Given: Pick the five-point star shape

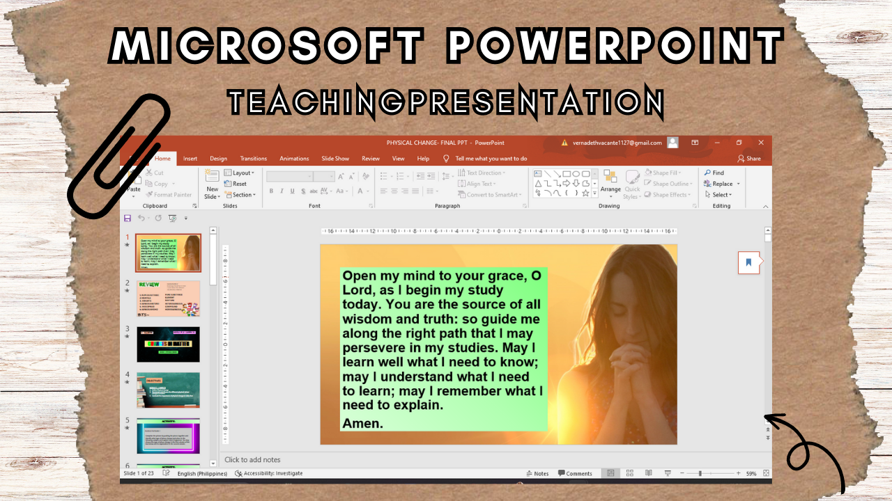Looking at the screenshot, I should click(585, 193).
